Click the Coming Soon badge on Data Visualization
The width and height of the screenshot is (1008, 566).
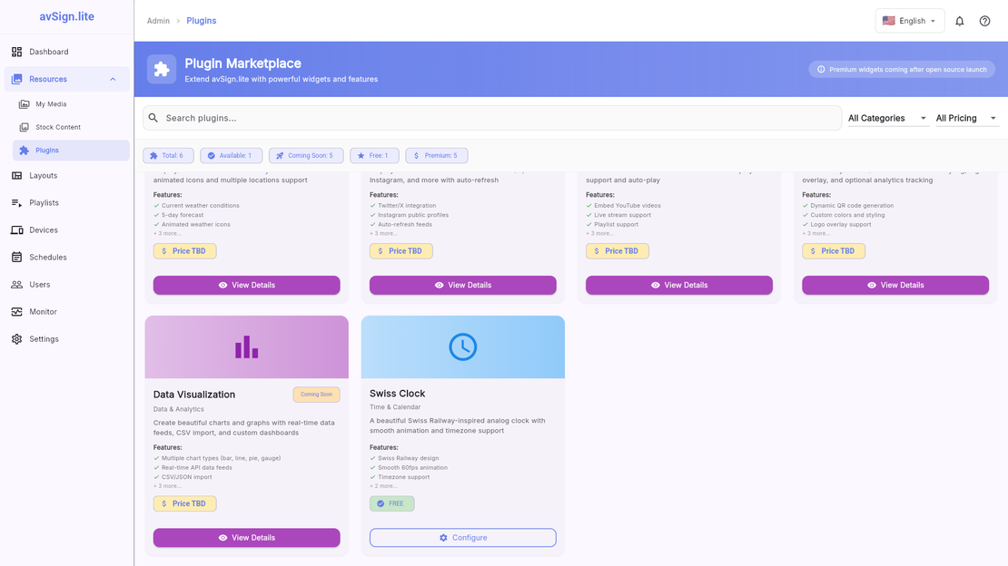pyautogui.click(x=316, y=395)
